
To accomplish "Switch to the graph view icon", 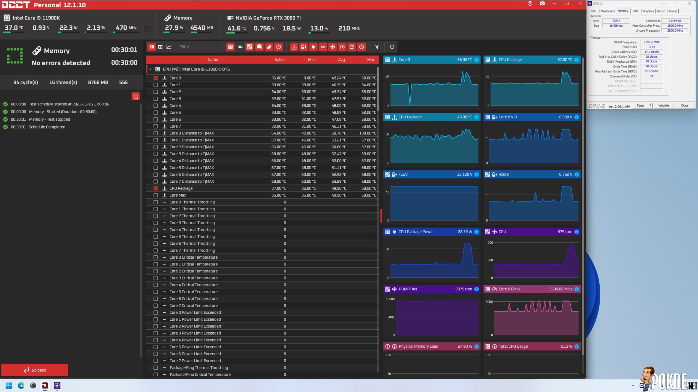I will [169, 47].
